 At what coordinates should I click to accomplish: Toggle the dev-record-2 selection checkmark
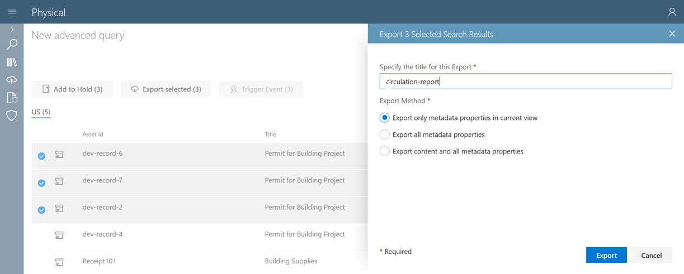pyautogui.click(x=41, y=210)
